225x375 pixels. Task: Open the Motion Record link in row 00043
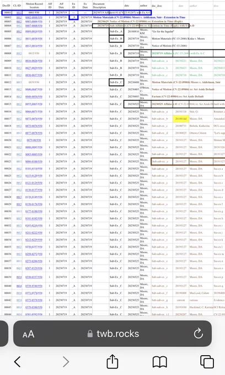coord(34,307)
